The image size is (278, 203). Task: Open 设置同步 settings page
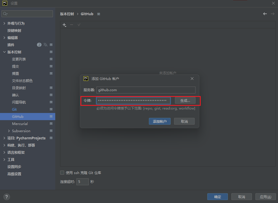14,167
